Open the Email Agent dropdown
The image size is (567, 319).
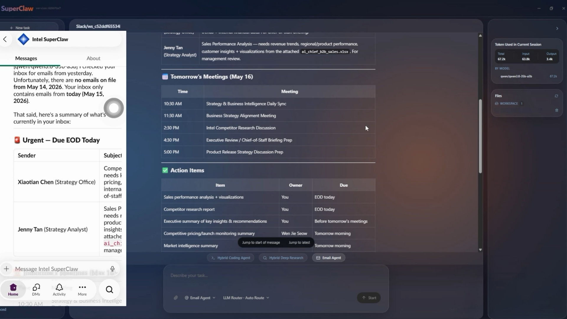(200, 298)
